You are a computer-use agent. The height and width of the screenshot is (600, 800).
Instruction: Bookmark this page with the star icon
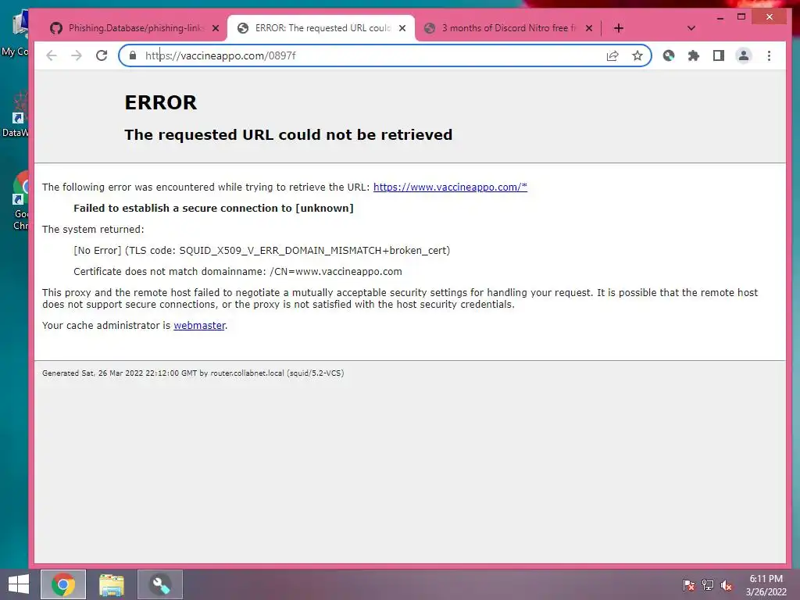637,55
